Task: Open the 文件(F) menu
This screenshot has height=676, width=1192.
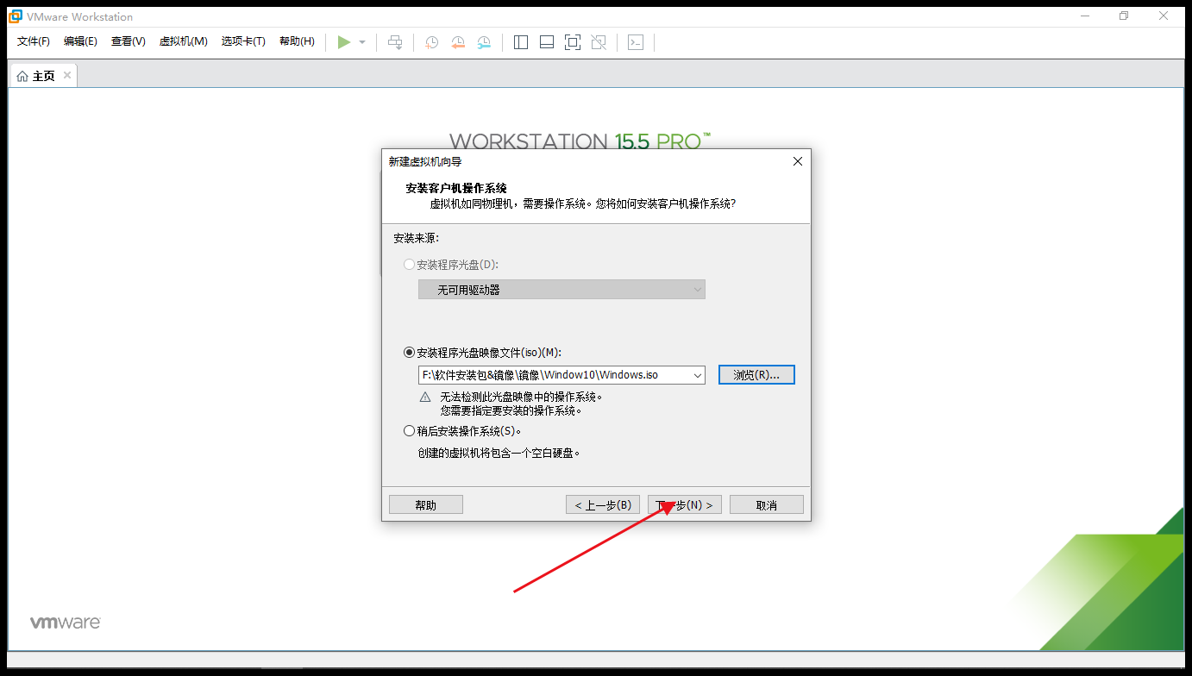Action: (x=34, y=41)
